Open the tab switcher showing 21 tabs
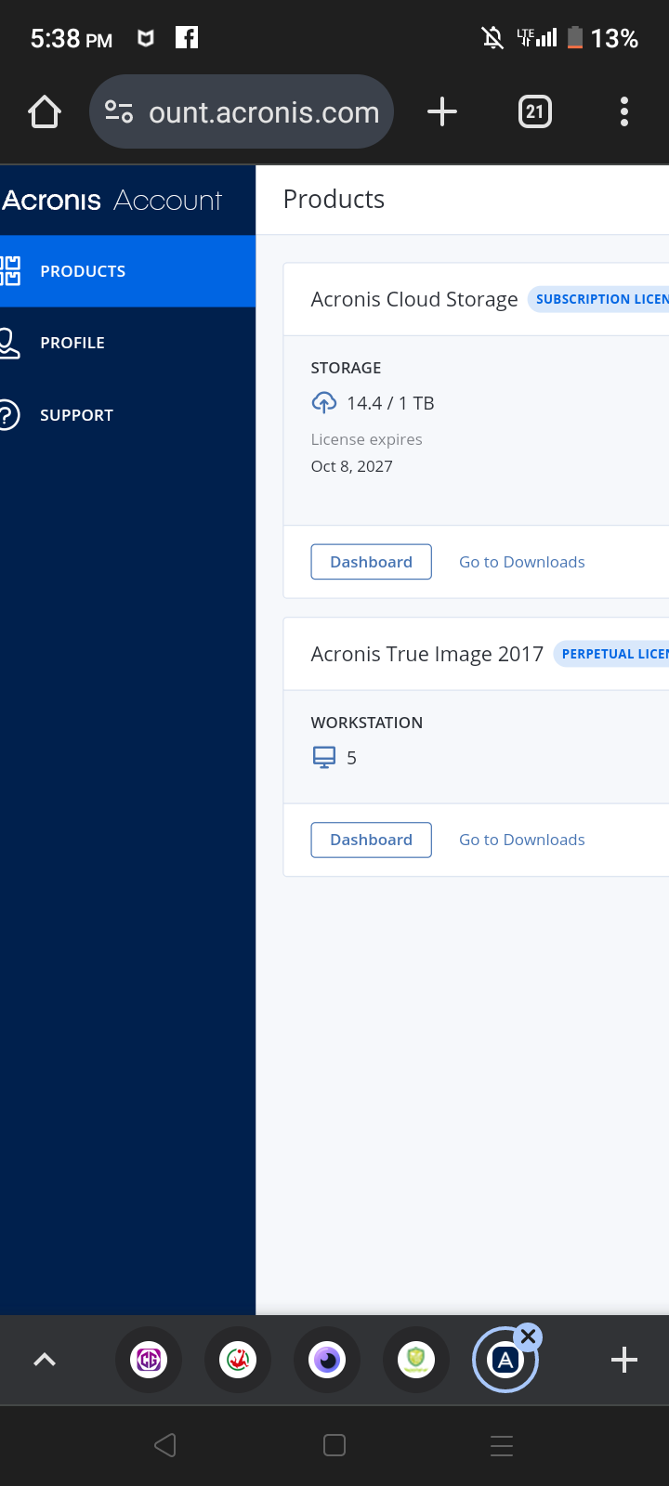Viewport: 669px width, 1486px height. coord(534,111)
